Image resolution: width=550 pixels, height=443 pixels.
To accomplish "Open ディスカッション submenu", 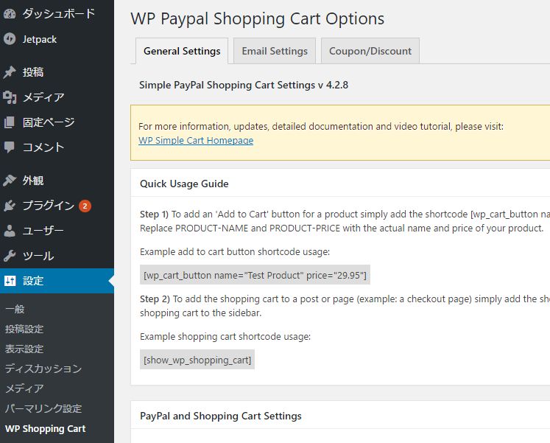I will pyautogui.click(x=43, y=369).
